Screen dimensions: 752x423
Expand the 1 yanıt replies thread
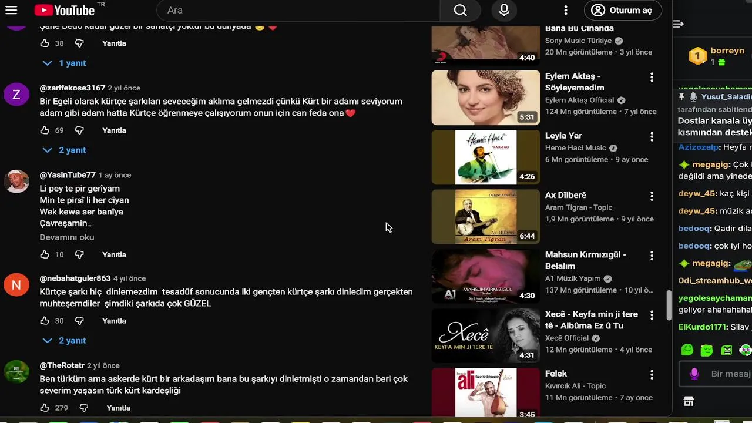pyautogui.click(x=65, y=63)
